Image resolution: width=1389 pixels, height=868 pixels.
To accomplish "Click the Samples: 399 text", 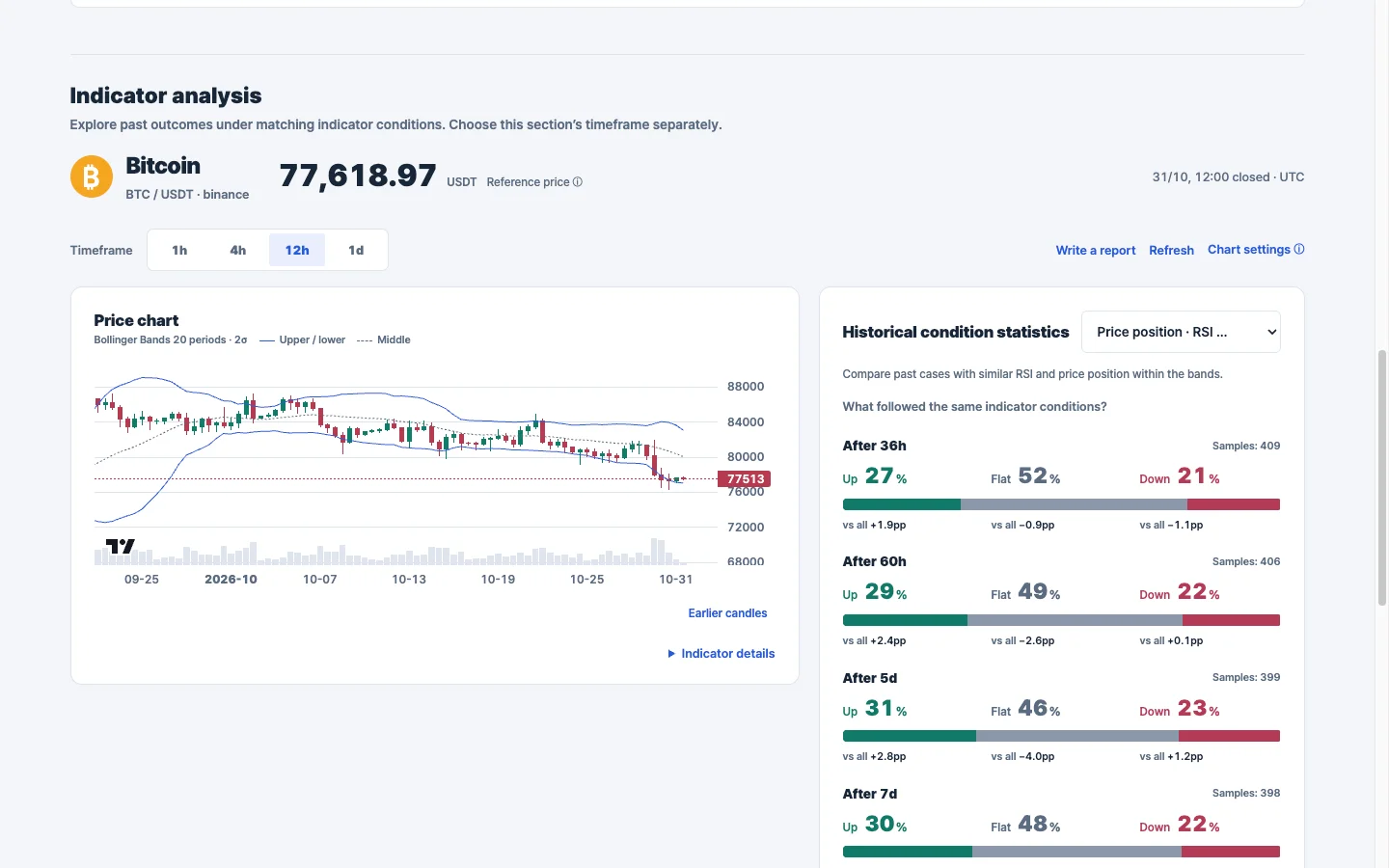I will point(1246,677).
